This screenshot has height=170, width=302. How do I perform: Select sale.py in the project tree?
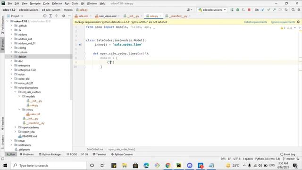tap(34, 105)
